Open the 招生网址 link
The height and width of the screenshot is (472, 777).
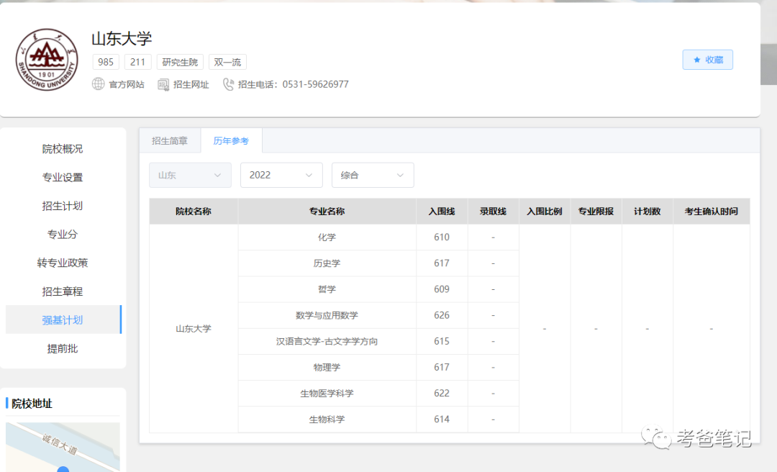pos(191,85)
